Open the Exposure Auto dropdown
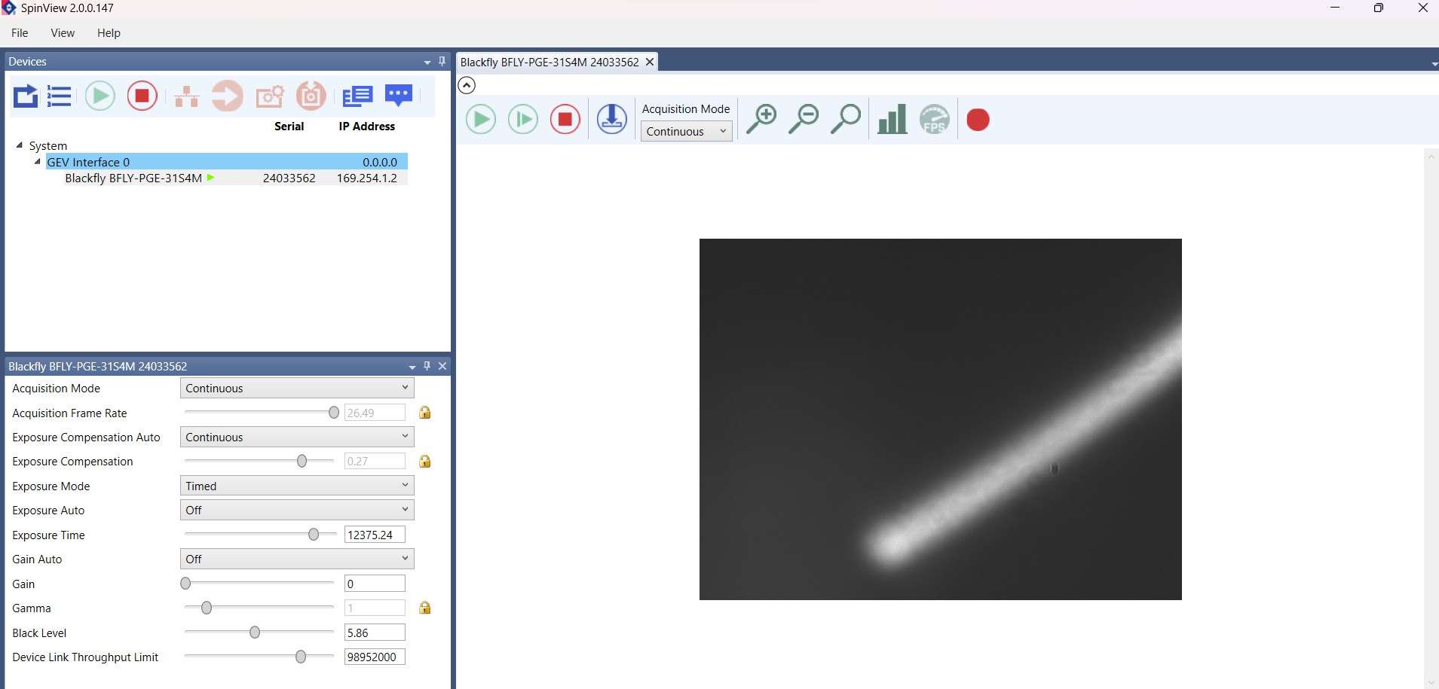Image resolution: width=1439 pixels, height=689 pixels. (297, 511)
